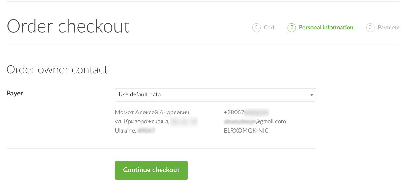Click the Payer field label
This screenshot has height=194, width=407.
tap(15, 93)
